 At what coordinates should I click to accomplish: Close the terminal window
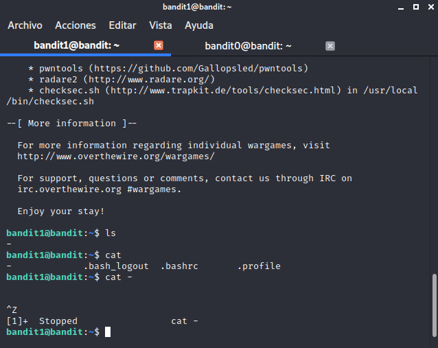[428, 7]
